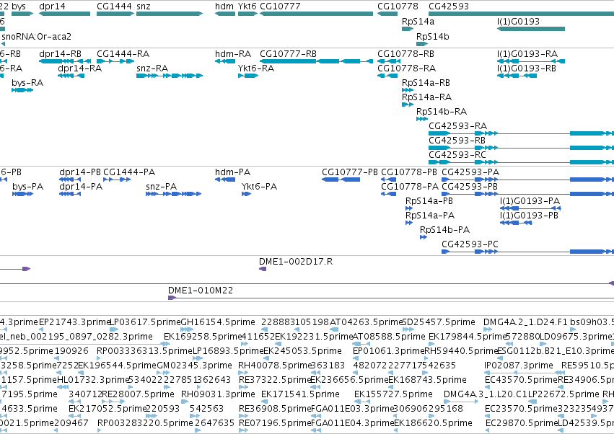Click the CG1444 gene label
The image size is (614, 434).
[x=114, y=6]
